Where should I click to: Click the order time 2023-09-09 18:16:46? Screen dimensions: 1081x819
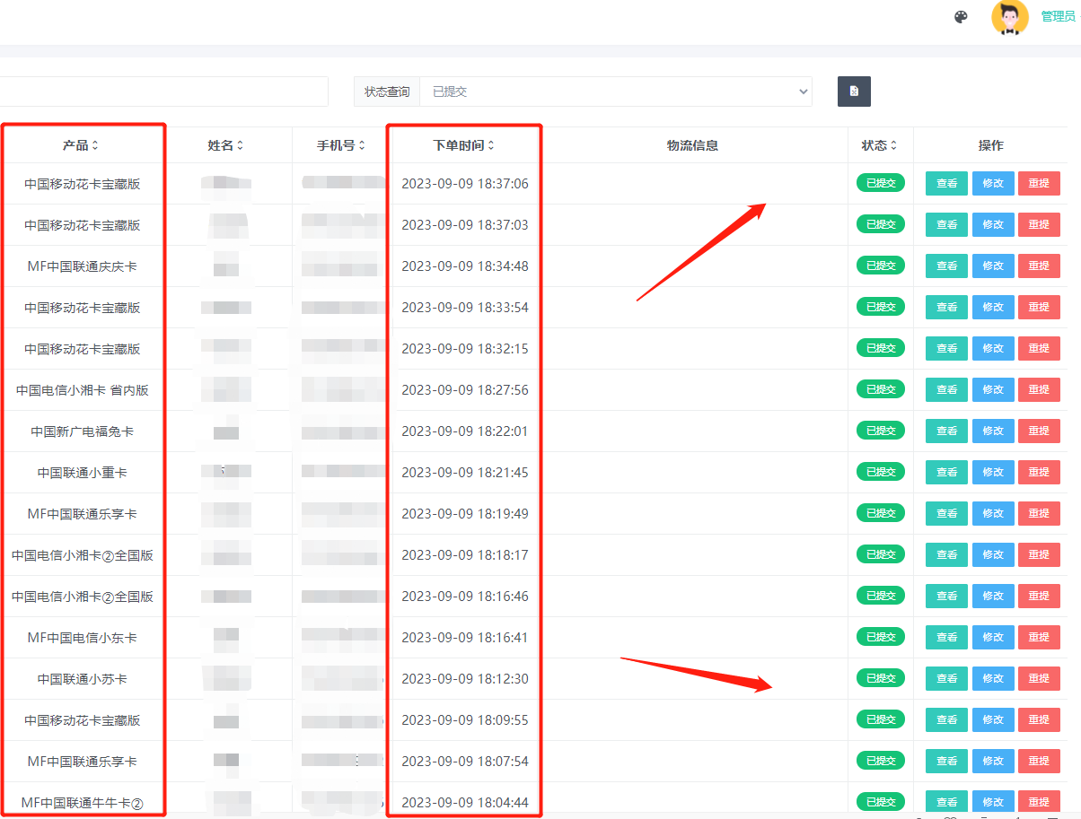coord(465,597)
